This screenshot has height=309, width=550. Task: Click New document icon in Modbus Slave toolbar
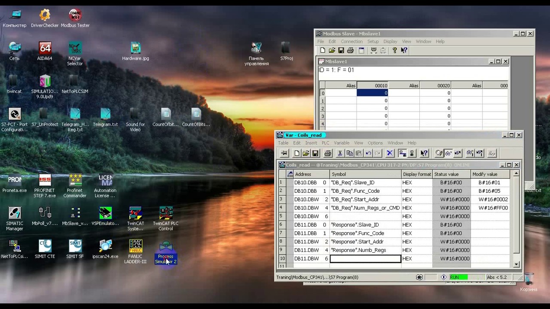coord(323,50)
